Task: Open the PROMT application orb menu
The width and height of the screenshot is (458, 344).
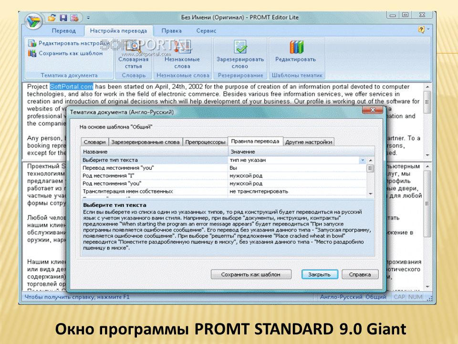Action: tap(33, 21)
